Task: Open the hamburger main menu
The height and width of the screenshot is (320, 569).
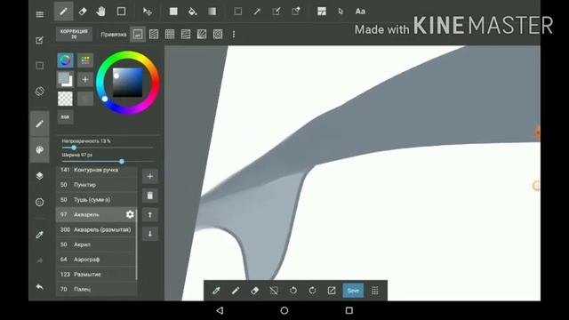Action: [39, 14]
